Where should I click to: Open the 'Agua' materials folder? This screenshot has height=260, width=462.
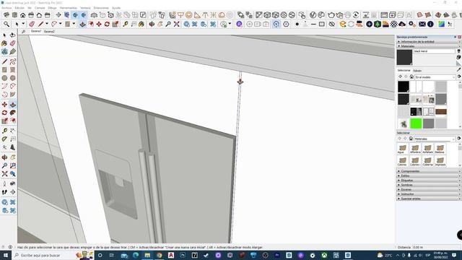[402, 149]
